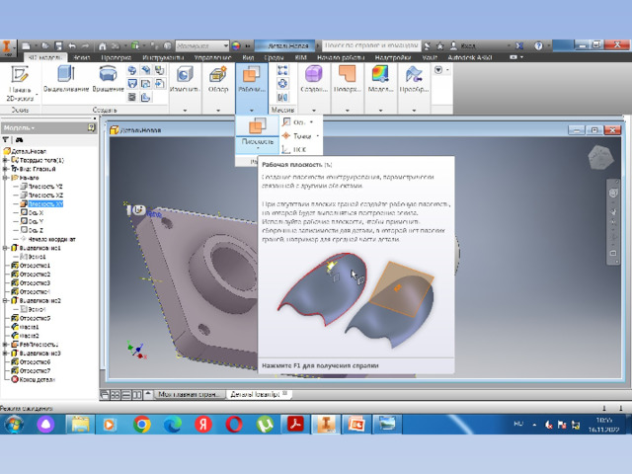Select Плоскость XY in the model tree
632x474 pixels.
pyautogui.click(x=45, y=204)
